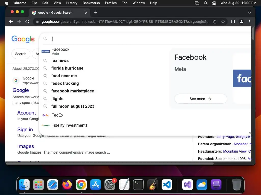
Task: Click the magnifier icon in search box
Action: coord(45,39)
